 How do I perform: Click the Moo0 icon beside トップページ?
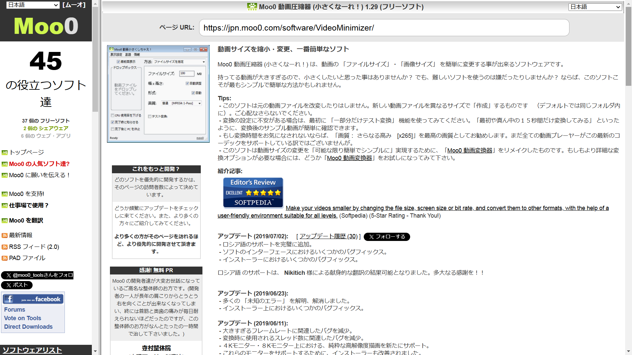(5, 152)
